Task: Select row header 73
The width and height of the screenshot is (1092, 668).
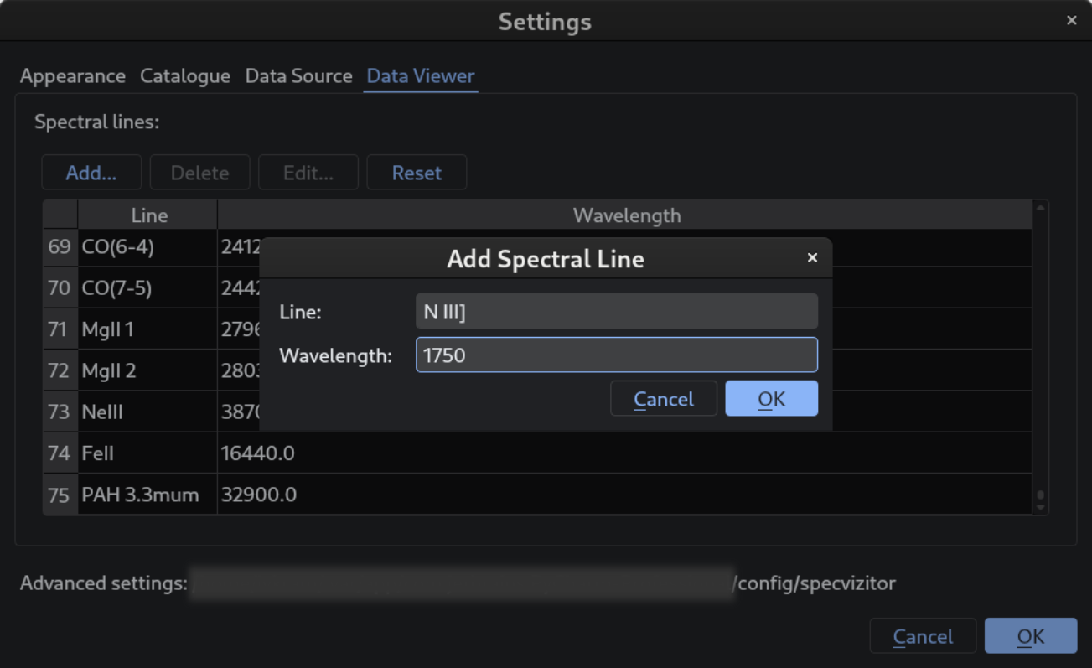Action: [x=60, y=412]
